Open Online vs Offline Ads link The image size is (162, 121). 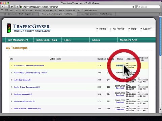point(25,102)
